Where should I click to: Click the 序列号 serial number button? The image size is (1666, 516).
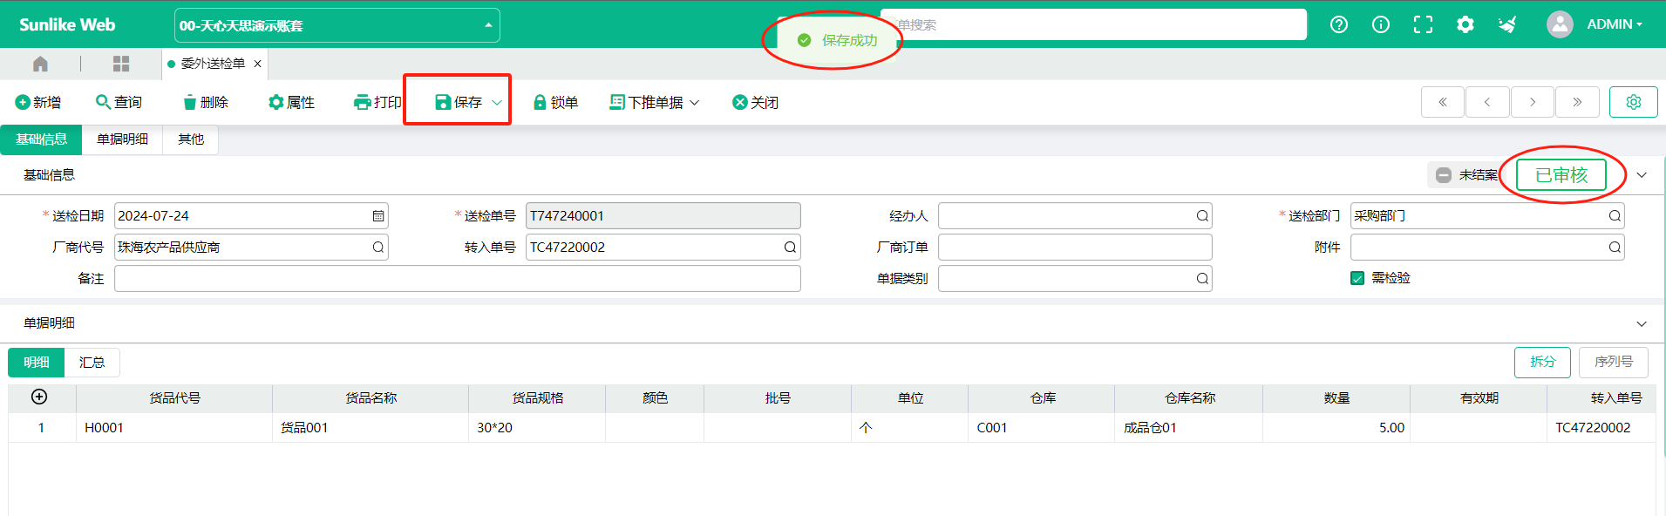(1614, 362)
